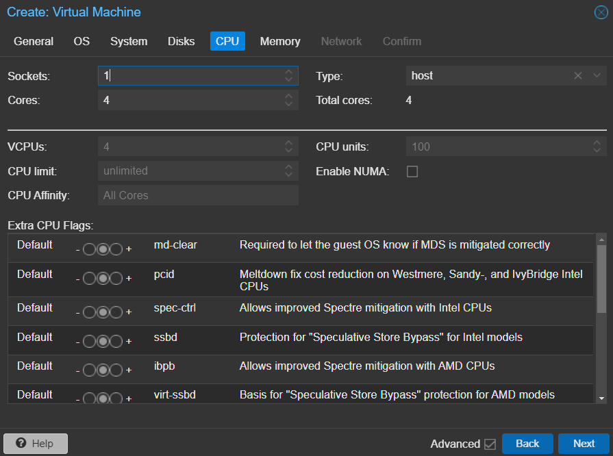Open the CPU Type dropdown arrow
Viewport: 613px width, 456px height.
tap(597, 75)
